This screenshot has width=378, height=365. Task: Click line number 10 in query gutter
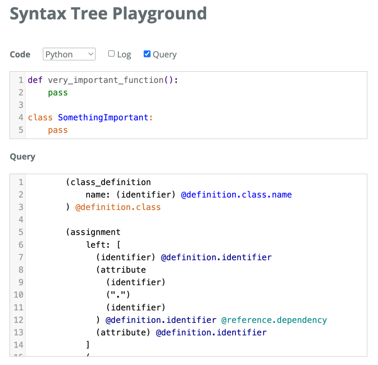pos(18,295)
